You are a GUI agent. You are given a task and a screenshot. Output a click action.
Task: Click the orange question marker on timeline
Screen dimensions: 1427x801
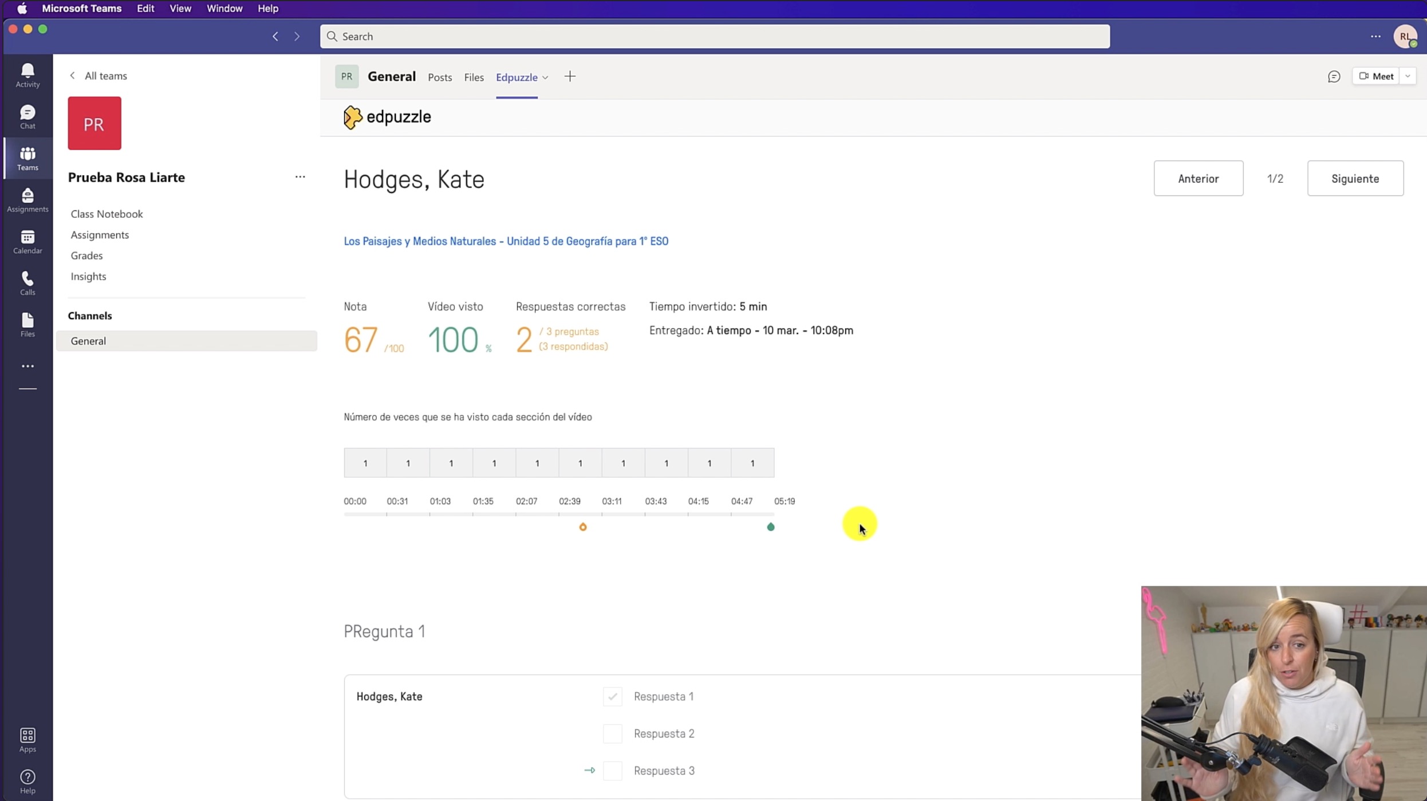pyautogui.click(x=582, y=527)
